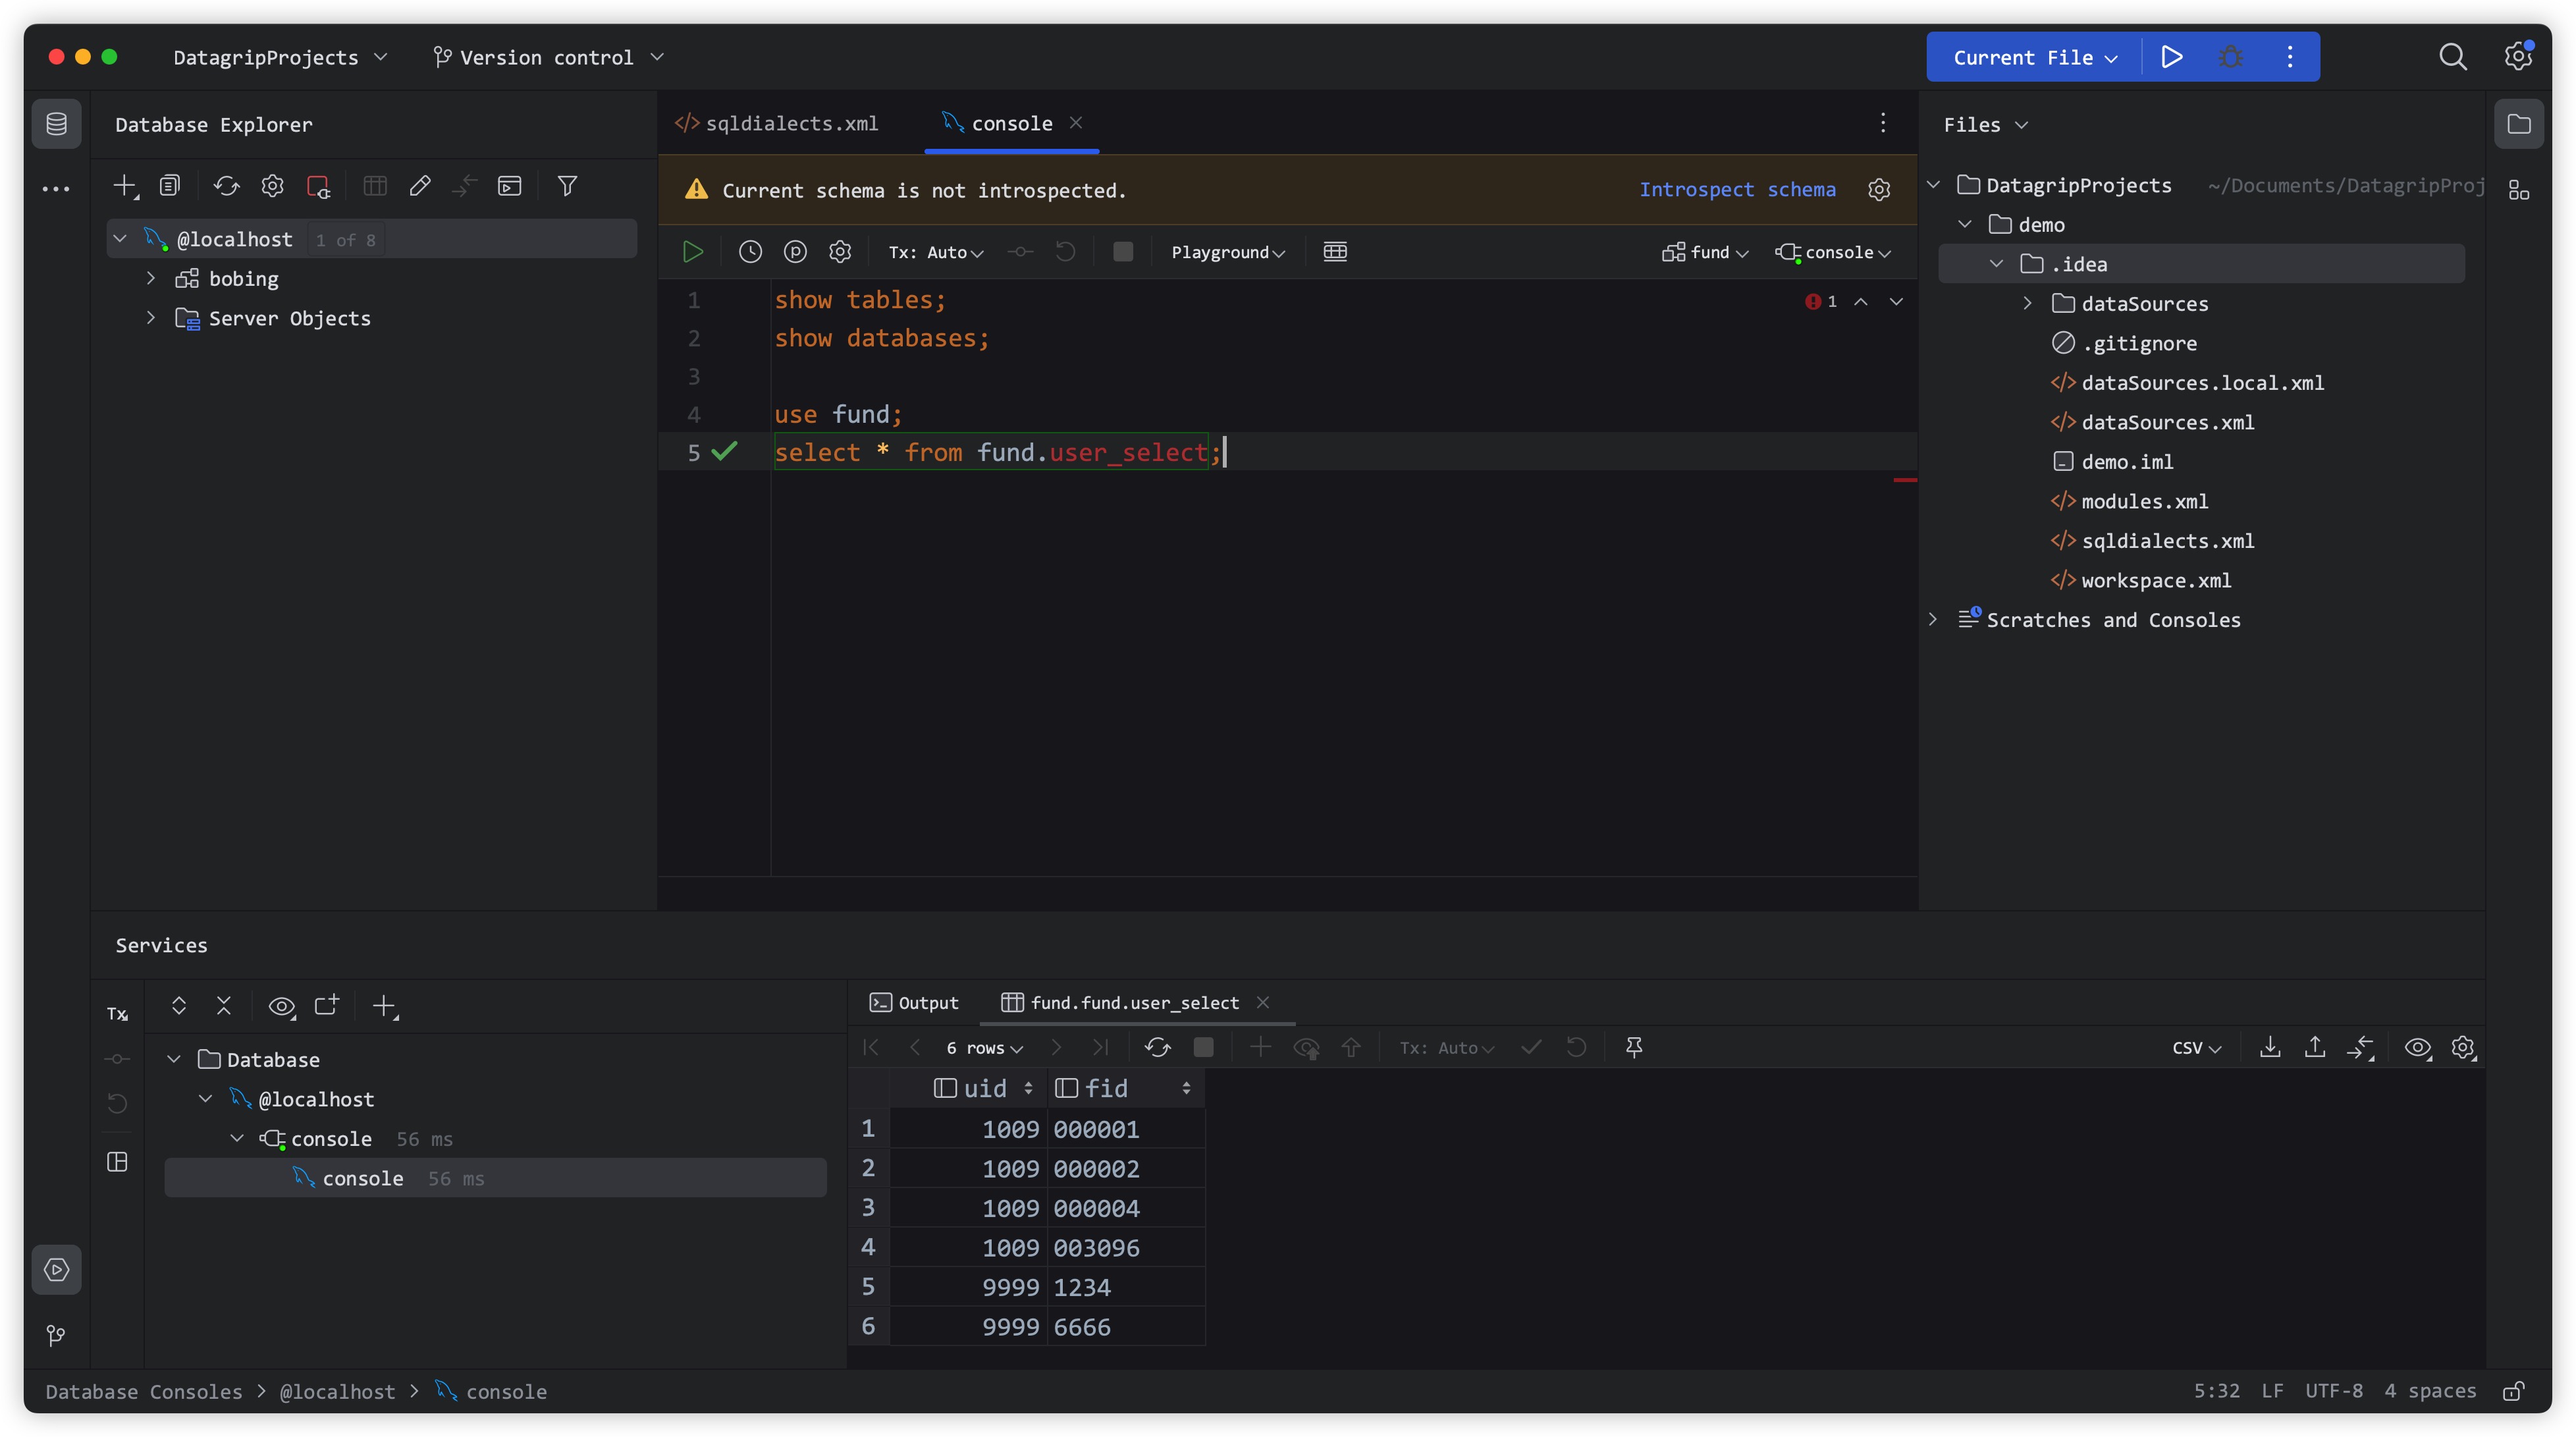Screen dimensions: 2576x1437
Task: Click the Database Explorer refresh icon
Action: coord(226,186)
